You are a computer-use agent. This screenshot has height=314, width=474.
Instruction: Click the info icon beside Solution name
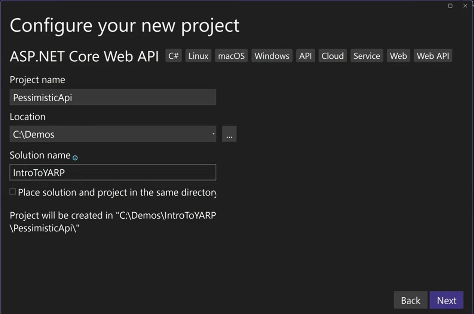(x=75, y=158)
